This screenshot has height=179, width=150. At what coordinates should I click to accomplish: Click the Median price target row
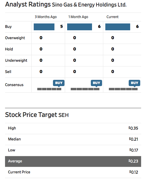tap(73, 140)
